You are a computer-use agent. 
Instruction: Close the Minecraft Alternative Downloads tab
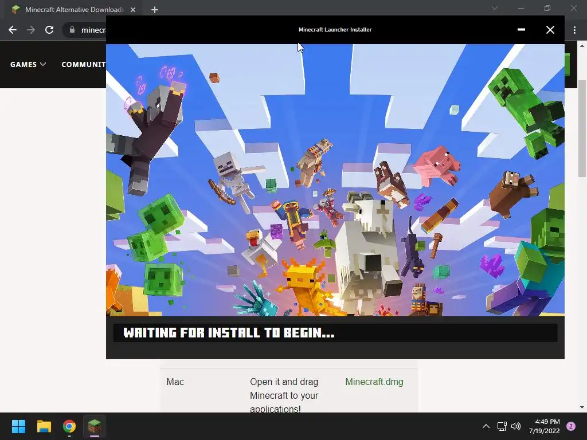[x=133, y=10]
